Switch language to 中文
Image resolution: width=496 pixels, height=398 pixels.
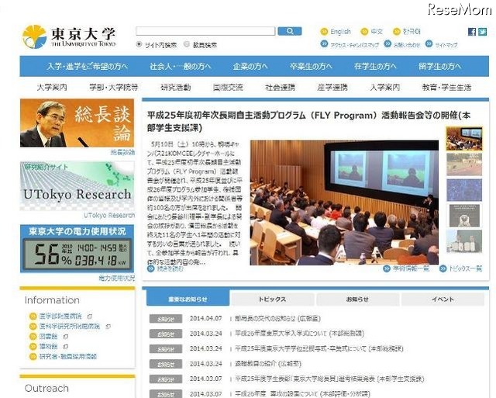pos(377,32)
